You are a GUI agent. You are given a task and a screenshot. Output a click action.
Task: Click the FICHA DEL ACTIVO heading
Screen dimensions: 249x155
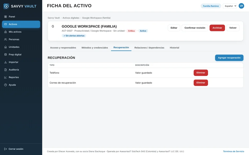tap(69, 6)
